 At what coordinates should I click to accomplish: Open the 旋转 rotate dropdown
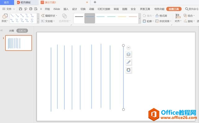point(189,21)
